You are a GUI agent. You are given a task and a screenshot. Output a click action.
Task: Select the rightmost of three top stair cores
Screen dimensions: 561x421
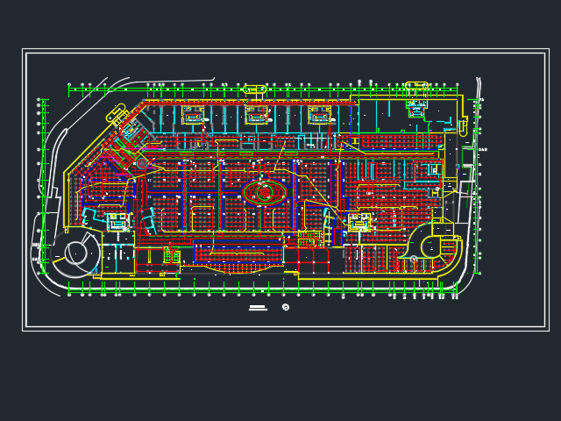pos(319,115)
